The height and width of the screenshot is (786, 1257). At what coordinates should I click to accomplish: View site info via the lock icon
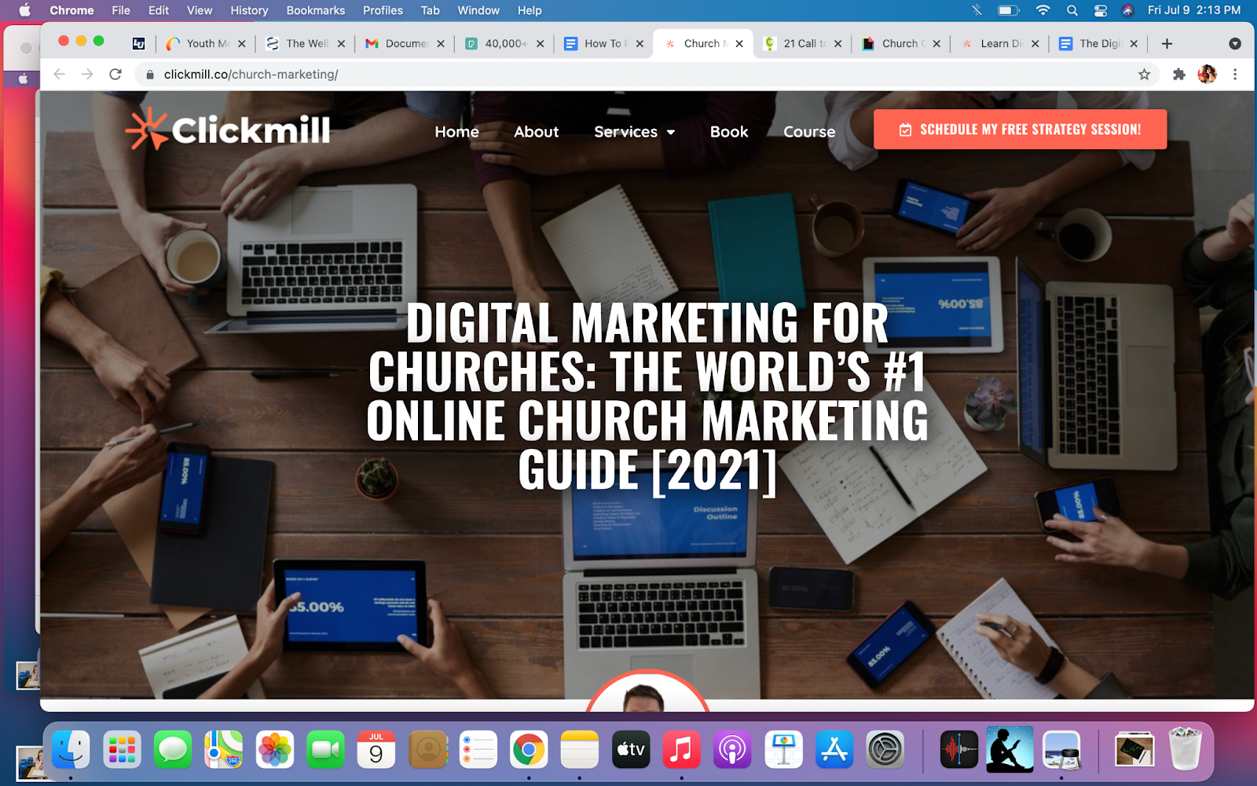(x=150, y=75)
